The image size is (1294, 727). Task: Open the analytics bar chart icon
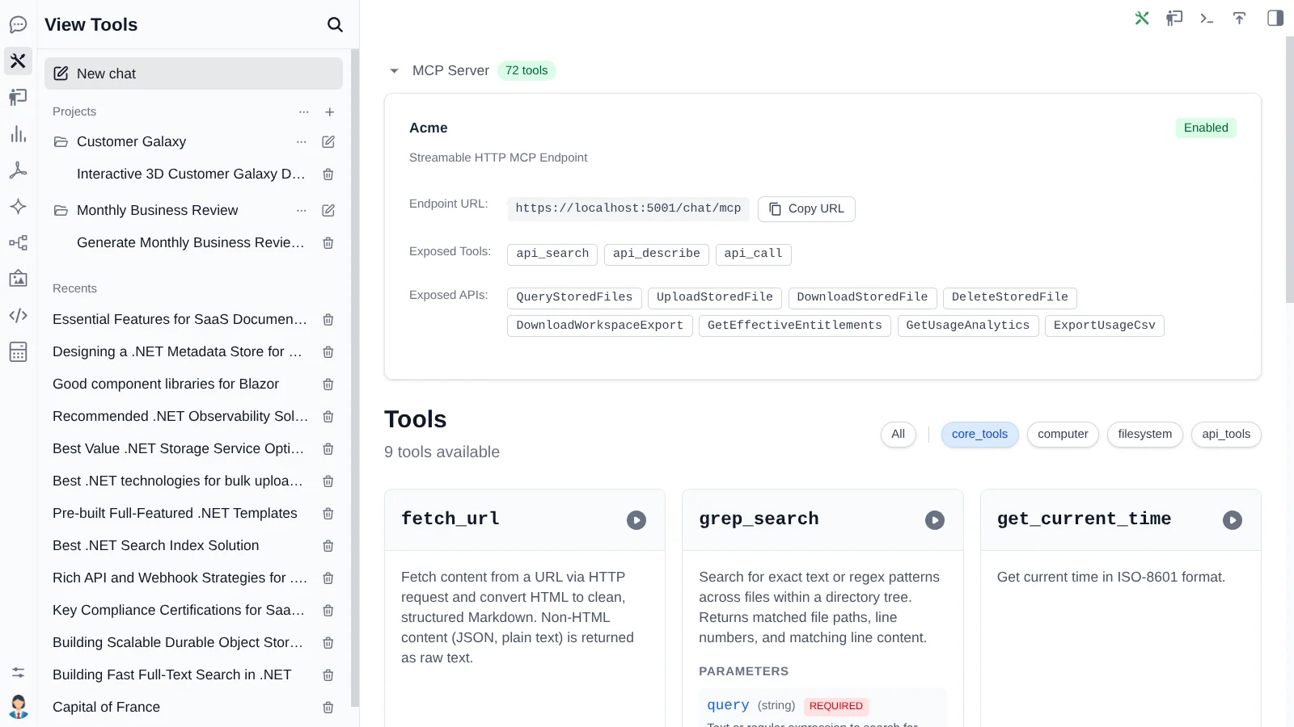click(18, 134)
